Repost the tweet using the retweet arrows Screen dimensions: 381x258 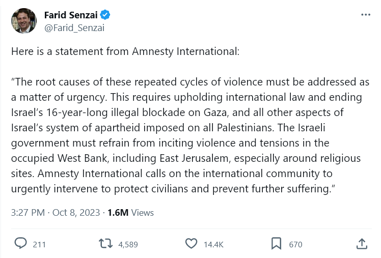[105, 244]
